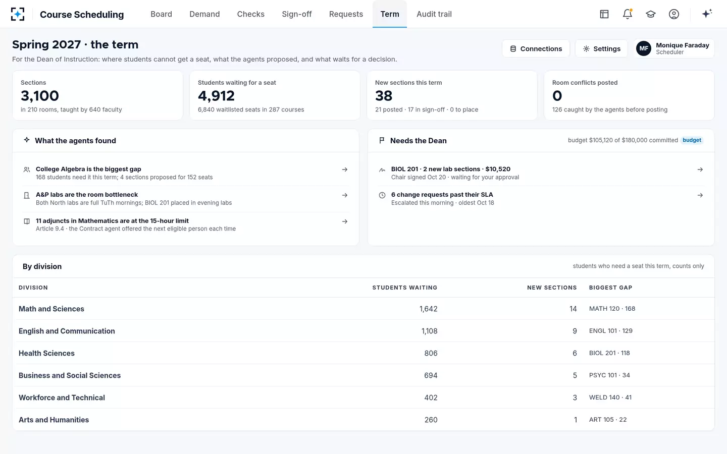Switch to the Board tab
The width and height of the screenshot is (727, 454).
tap(161, 14)
